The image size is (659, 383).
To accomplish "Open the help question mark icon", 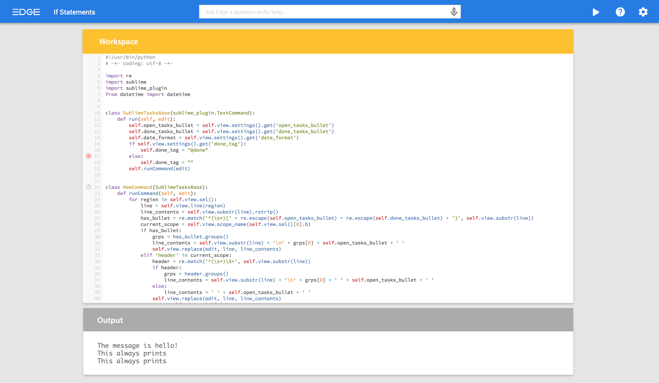I will tap(620, 12).
